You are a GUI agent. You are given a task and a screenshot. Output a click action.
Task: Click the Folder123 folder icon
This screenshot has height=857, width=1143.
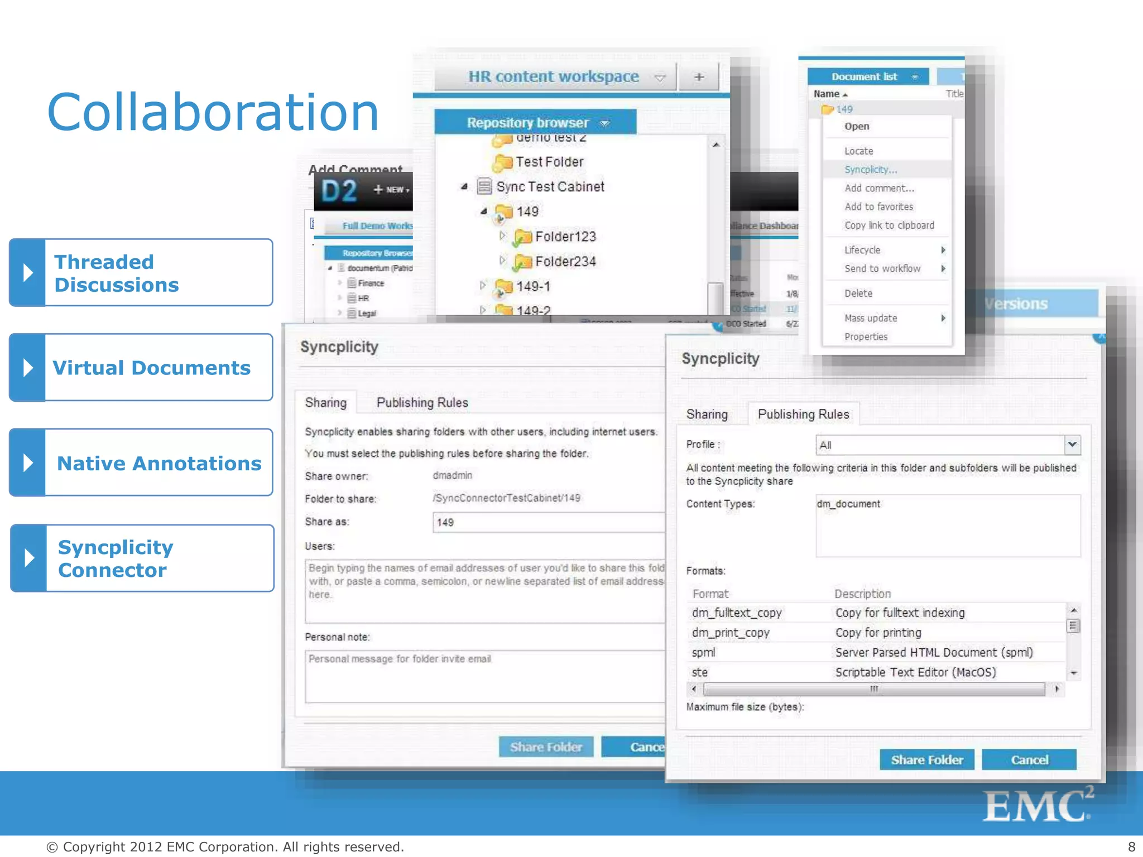pos(522,237)
